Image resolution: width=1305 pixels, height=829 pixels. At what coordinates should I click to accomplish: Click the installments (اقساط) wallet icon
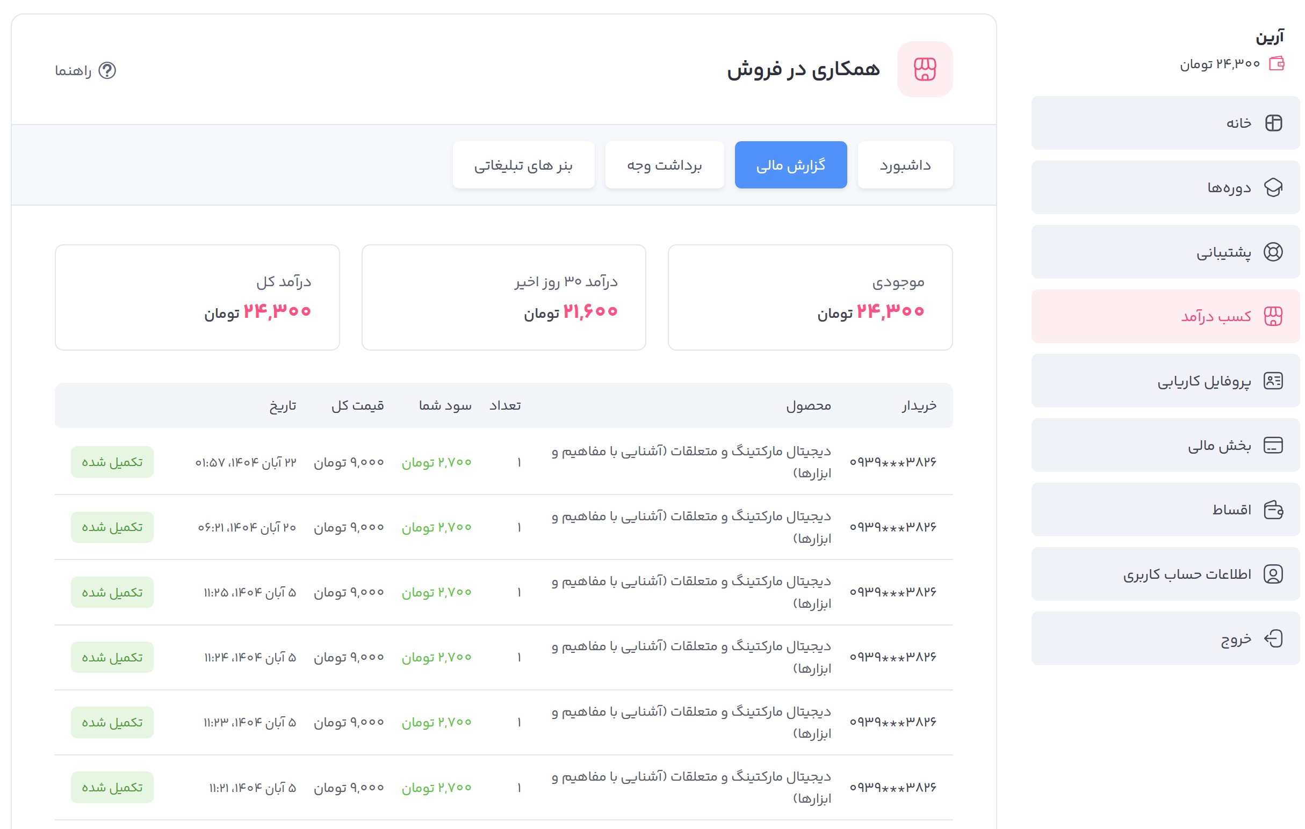1273,510
